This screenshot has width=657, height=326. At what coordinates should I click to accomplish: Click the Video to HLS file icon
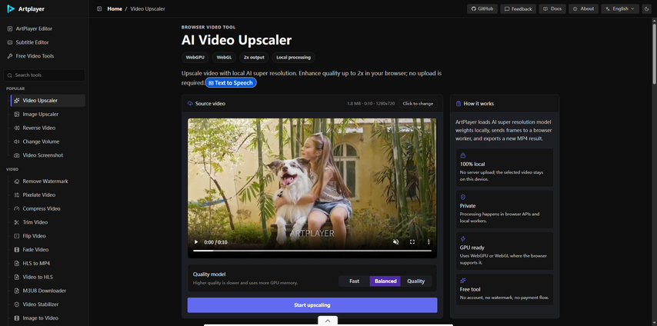click(17, 277)
